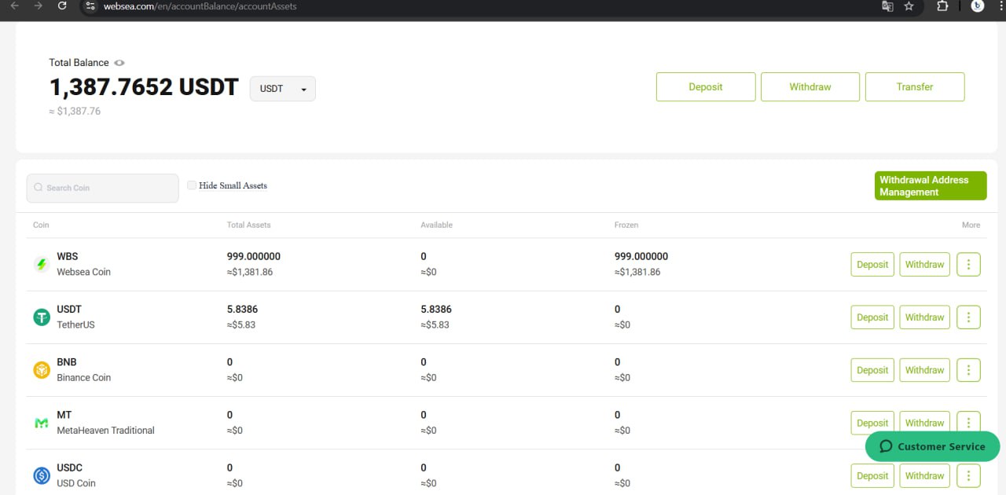Toggle balance visibility with the eye icon
The height and width of the screenshot is (495, 1006).
coord(119,63)
